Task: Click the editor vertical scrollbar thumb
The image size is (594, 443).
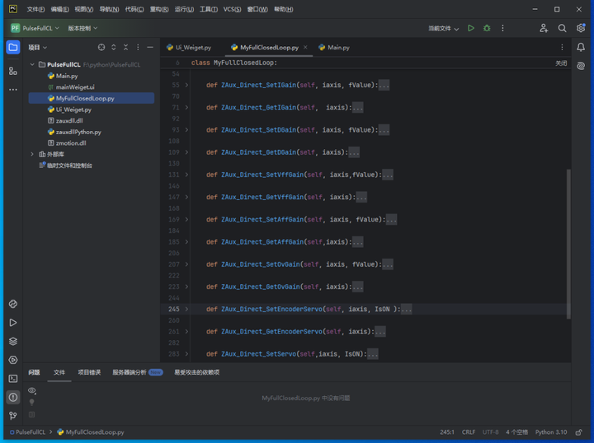Action: tap(568, 245)
